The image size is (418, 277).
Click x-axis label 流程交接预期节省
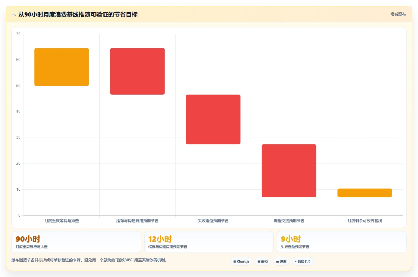pyautogui.click(x=289, y=221)
